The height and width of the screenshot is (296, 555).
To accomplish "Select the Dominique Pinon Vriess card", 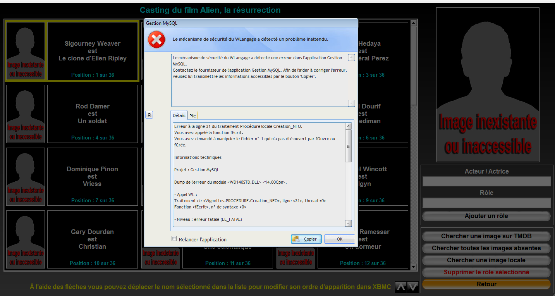I will coord(93,177).
